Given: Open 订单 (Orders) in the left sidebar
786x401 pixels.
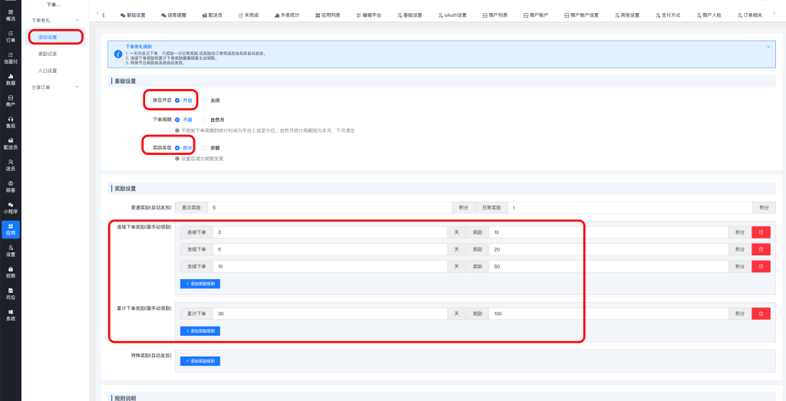Looking at the screenshot, I should [11, 36].
